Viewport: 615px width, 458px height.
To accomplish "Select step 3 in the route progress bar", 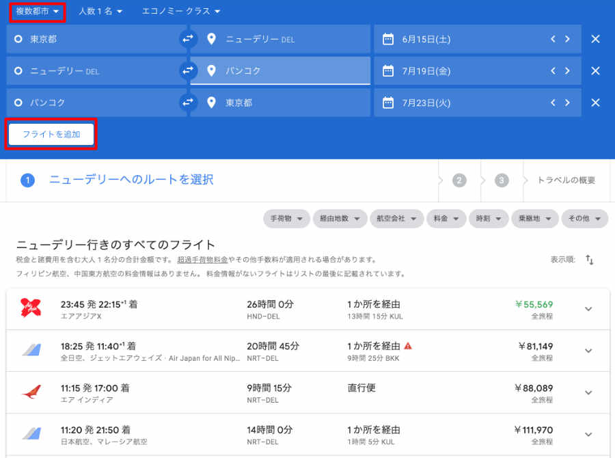I will click(502, 180).
